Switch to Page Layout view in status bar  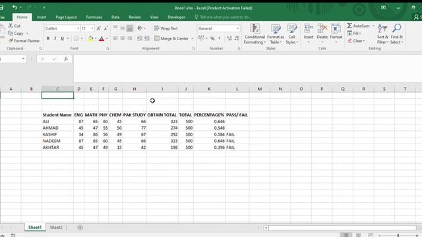(x=358, y=235)
